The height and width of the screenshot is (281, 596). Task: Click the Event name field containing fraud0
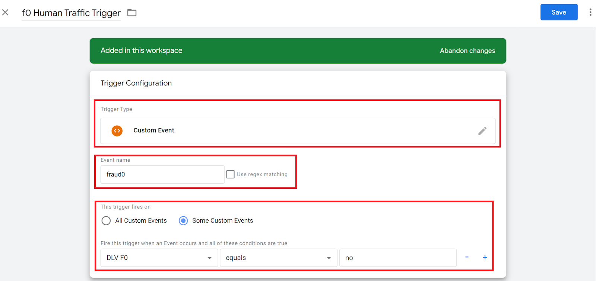pyautogui.click(x=162, y=174)
